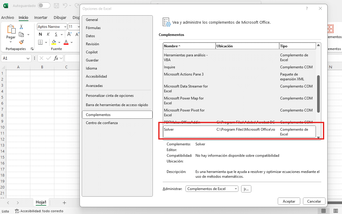Viewport: 342px width, 214px height.
Task: Expand the font color dropdown arrow
Action: point(71,42)
